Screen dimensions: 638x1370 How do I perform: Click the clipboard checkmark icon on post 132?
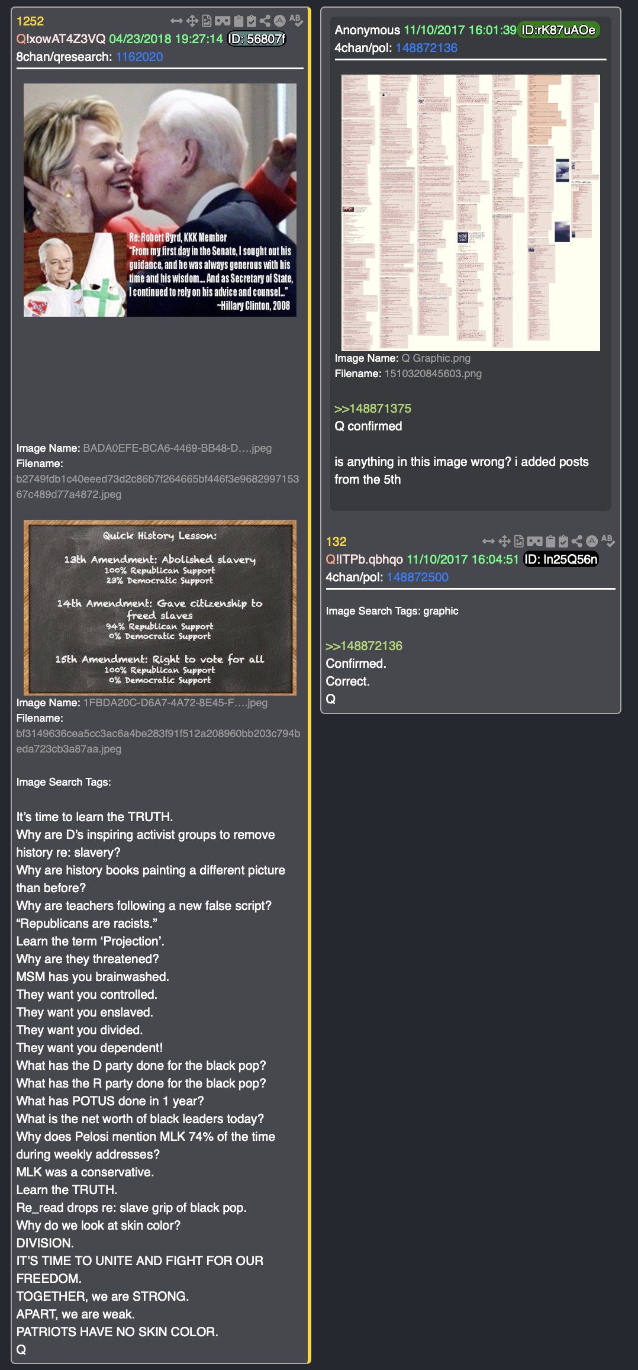tap(563, 541)
